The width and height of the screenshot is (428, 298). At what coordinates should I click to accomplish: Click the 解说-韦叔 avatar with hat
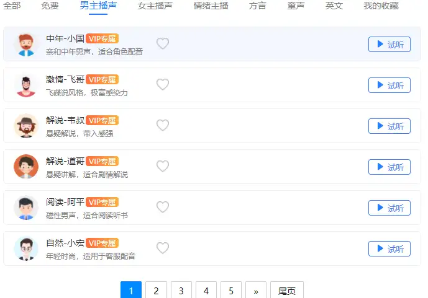(26, 126)
